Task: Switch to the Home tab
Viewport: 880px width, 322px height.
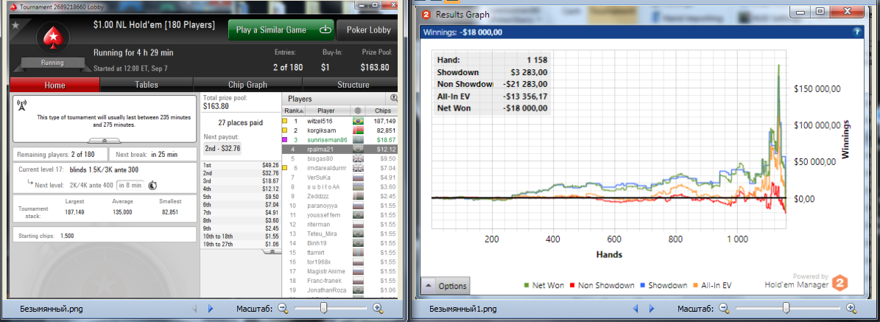Action: click(55, 85)
